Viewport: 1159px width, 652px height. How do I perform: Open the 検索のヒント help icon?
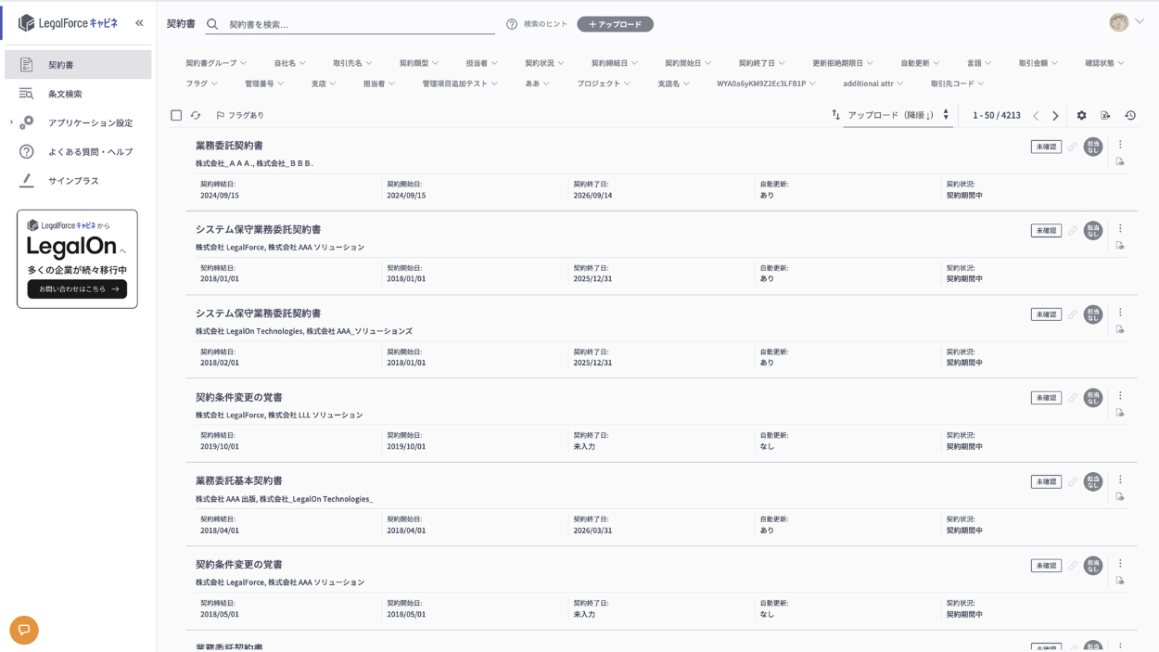pyautogui.click(x=512, y=24)
